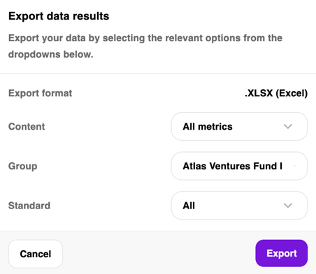Image resolution: width=316 pixels, height=274 pixels.
Task: Click the Standard field label
Action: [29, 206]
